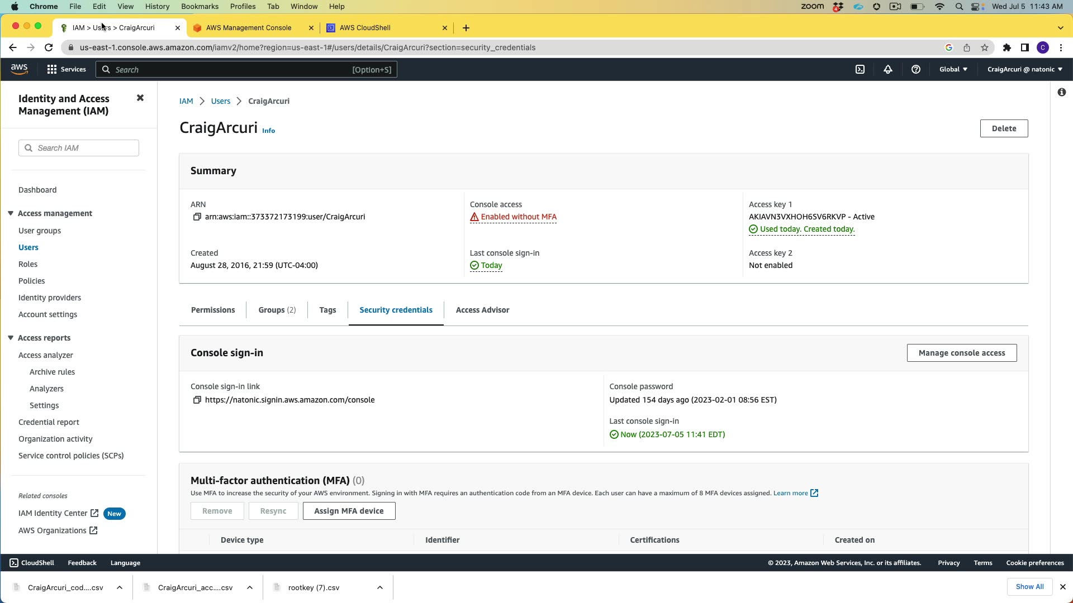Copy the user ARN with copy icon
This screenshot has height=603, width=1073.
(197, 217)
